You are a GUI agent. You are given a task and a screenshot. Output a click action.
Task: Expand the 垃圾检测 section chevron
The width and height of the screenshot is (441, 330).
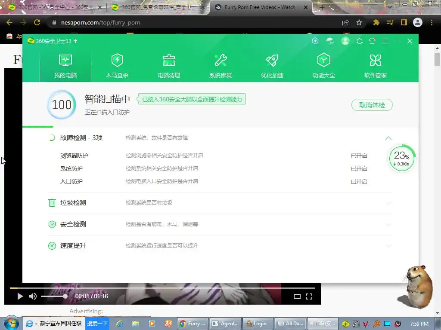pos(388,203)
